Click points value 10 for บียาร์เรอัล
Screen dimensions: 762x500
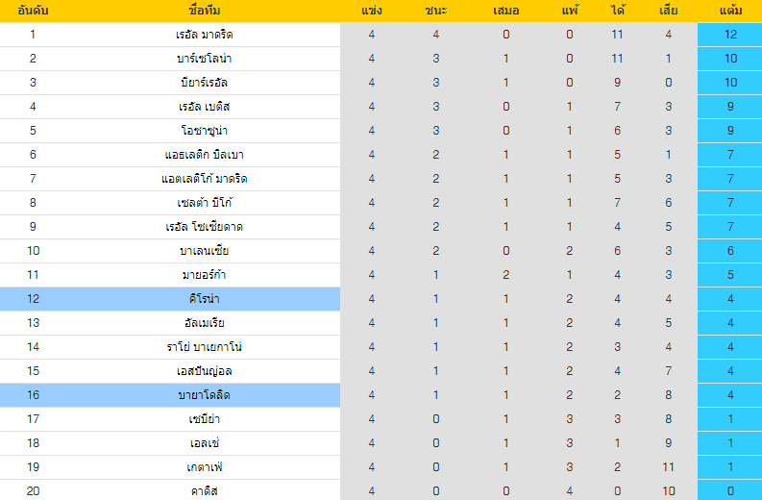[730, 82]
